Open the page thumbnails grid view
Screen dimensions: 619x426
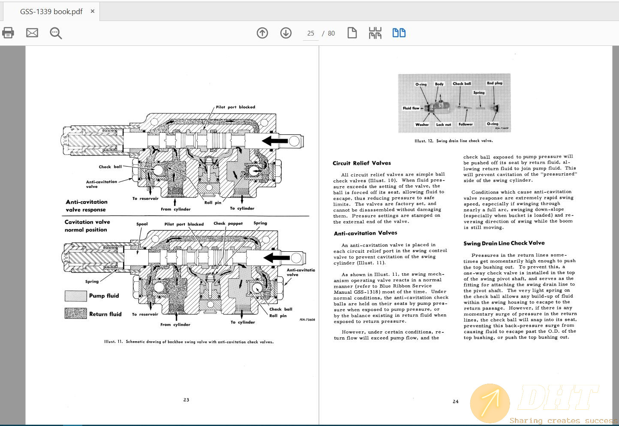375,33
